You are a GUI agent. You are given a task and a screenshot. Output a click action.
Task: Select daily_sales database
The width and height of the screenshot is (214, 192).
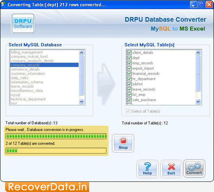coord(44,78)
